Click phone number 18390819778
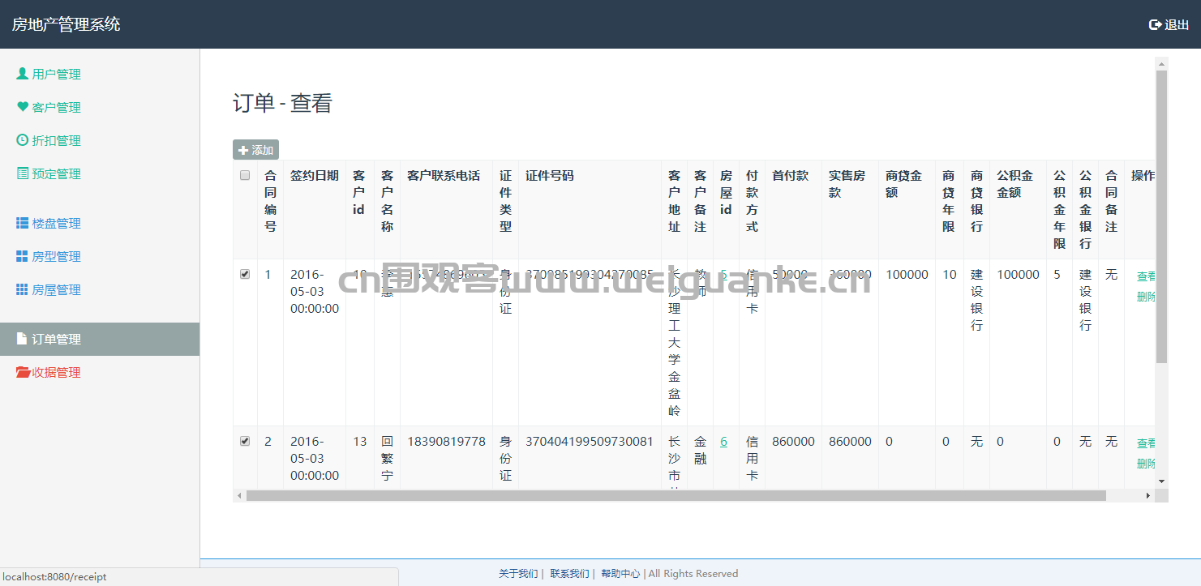Screen dimensions: 1201x586 446,442
